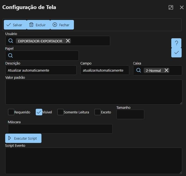Open Caixa search magnifier icon
The width and height of the screenshot is (186, 176).
click(x=139, y=70)
